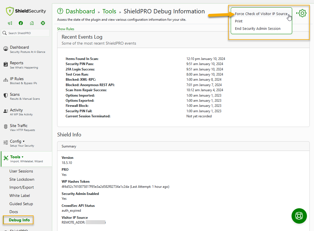Image resolution: width=314 pixels, height=231 pixels.
Task: Open Guided Setup submenu item
Action: point(21,204)
